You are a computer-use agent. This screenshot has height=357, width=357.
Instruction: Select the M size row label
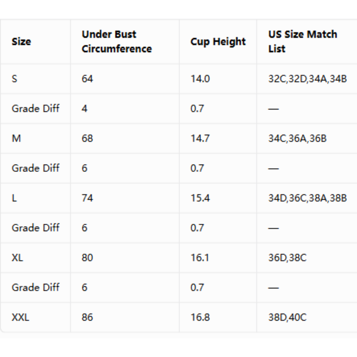coord(16,139)
